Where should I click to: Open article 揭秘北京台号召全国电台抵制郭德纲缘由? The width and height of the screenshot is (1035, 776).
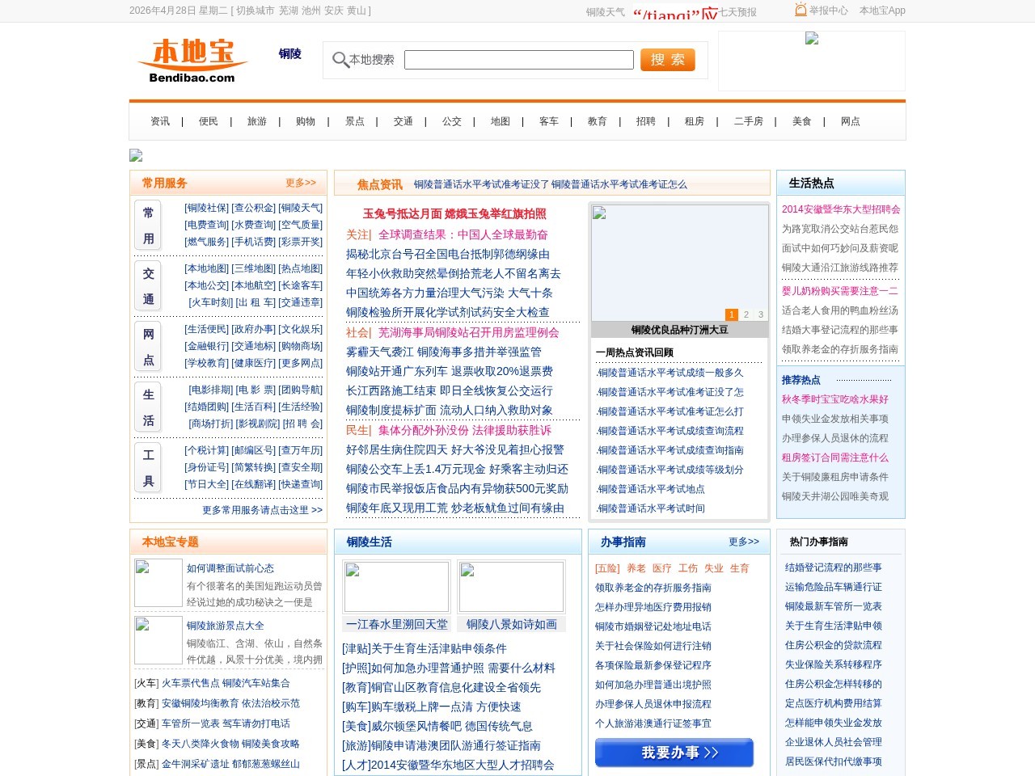click(448, 254)
